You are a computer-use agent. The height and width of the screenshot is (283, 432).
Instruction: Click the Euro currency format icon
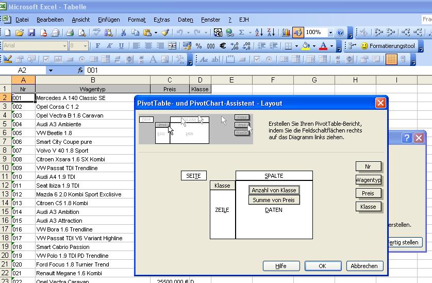point(223,46)
